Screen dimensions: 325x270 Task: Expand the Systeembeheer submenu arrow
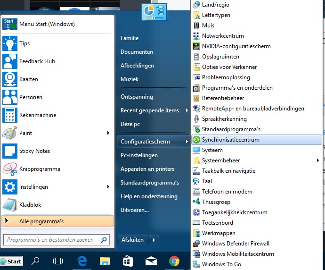click(318, 160)
